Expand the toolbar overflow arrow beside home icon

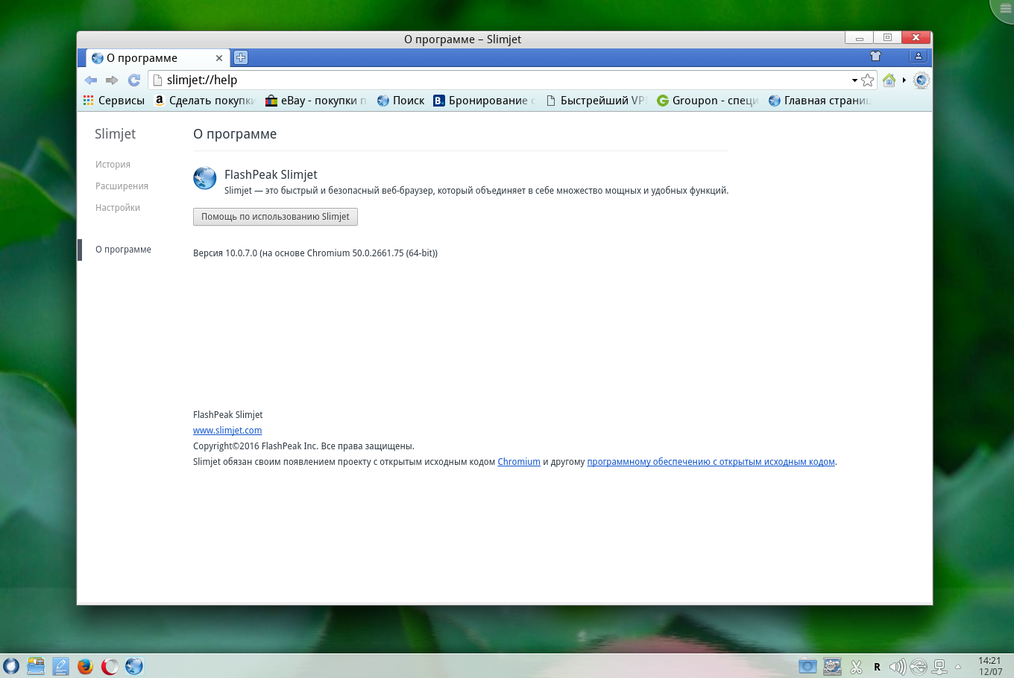click(904, 80)
